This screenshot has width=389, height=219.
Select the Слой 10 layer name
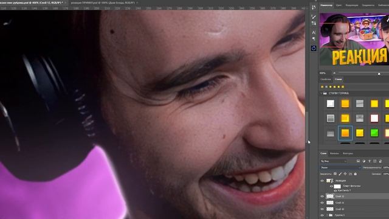340,209
